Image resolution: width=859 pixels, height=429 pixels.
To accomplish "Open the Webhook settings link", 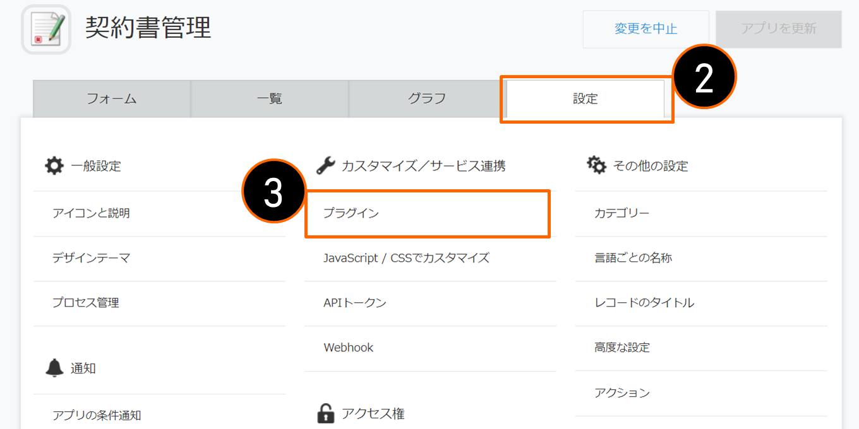I will pyautogui.click(x=349, y=348).
